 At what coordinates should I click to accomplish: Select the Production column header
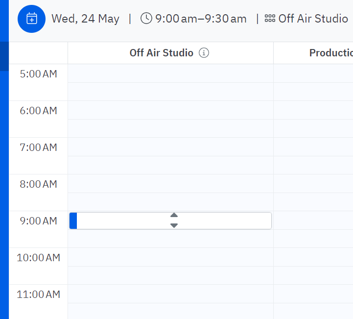(x=330, y=53)
